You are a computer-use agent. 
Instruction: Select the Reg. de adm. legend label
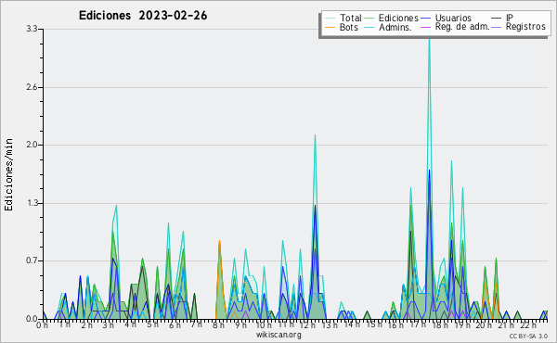click(x=462, y=27)
